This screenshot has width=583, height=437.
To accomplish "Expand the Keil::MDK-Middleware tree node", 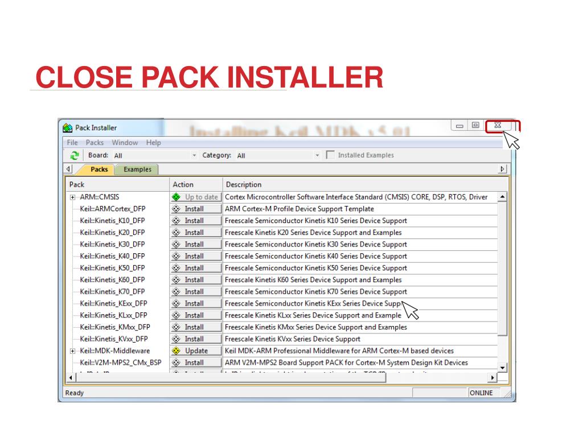I will tap(72, 351).
